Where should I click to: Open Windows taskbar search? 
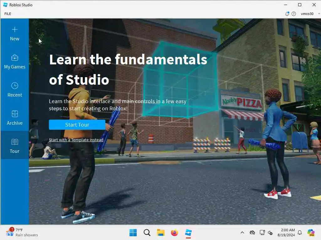(x=147, y=232)
